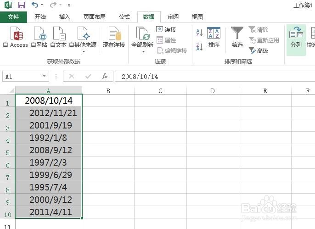This screenshot has width=315, height=229.
Task: Select cell with 1992/1/8
Action: [49, 138]
